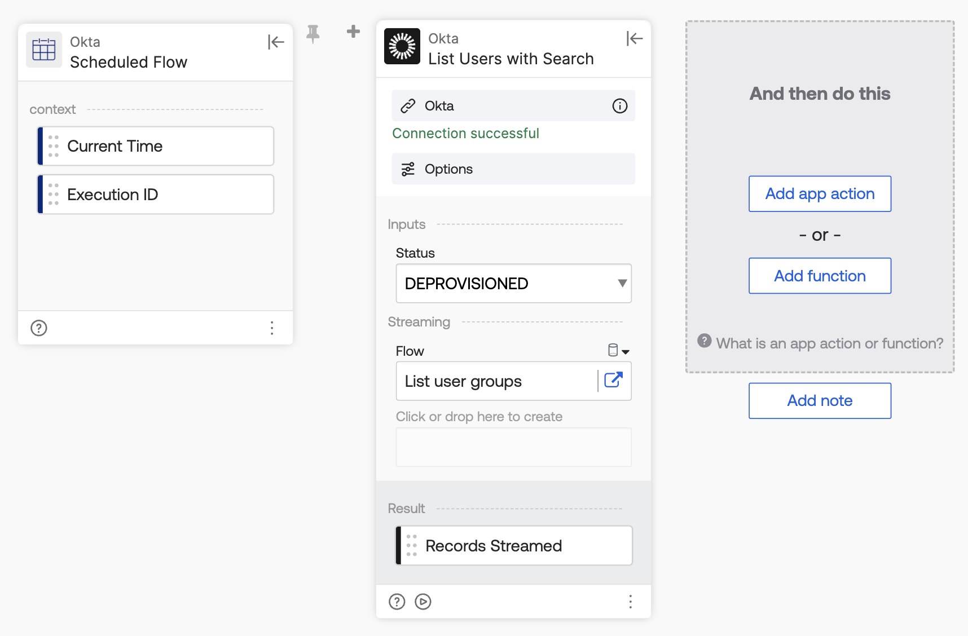Open the Flow field type dropdown
This screenshot has width=968, height=636.
(619, 351)
